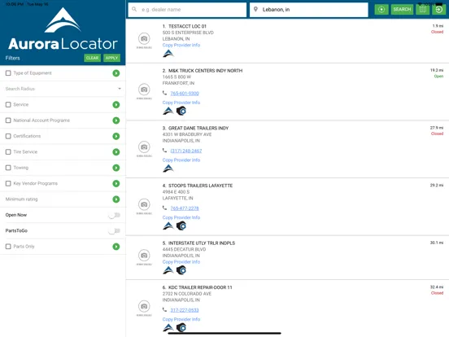Screen dimensions: 449x337
Task: Copy Provider Info for GREAT DANE TRAILERS
Action: click(x=181, y=160)
